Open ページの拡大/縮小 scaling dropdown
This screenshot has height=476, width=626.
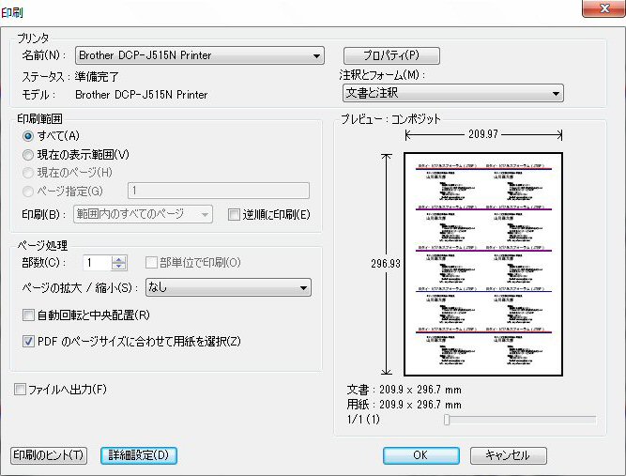227,287
